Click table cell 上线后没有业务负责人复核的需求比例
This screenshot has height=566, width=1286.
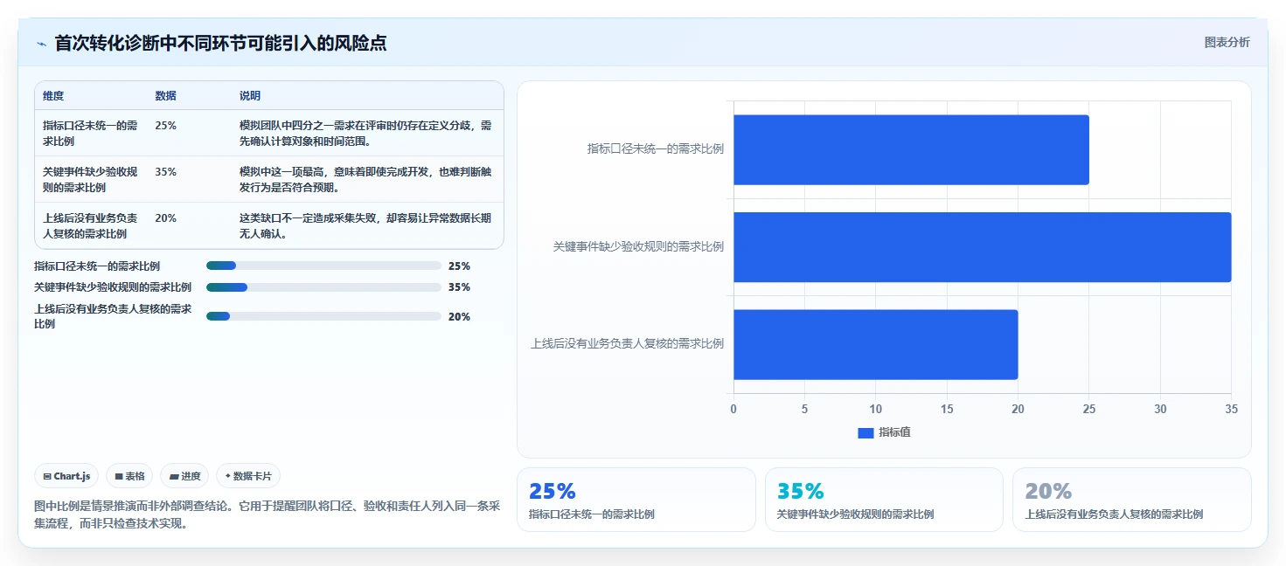point(90,225)
